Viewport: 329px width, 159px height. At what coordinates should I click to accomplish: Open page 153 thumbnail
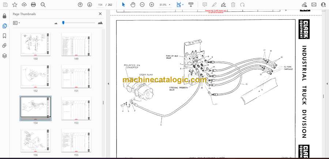76,109
